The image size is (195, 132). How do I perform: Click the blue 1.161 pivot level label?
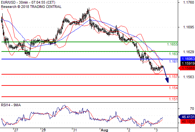tap(173, 61)
